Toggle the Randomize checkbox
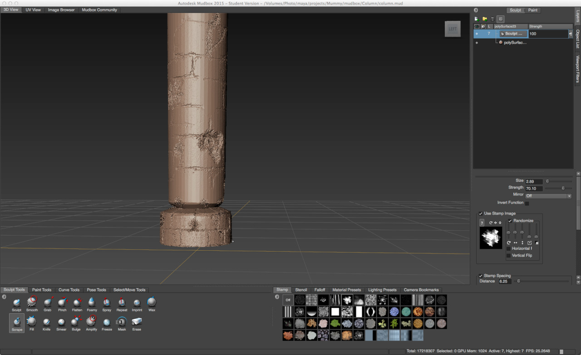This screenshot has width=581, height=355. click(x=510, y=221)
